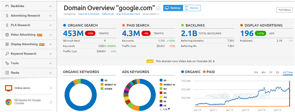
Task: Click the 128M organic keywords value
Action: point(102,46)
